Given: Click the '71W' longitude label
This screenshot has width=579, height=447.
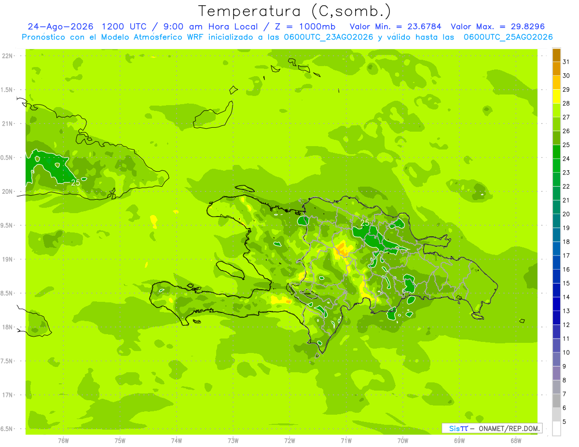Looking at the screenshot, I should tap(346, 441).
